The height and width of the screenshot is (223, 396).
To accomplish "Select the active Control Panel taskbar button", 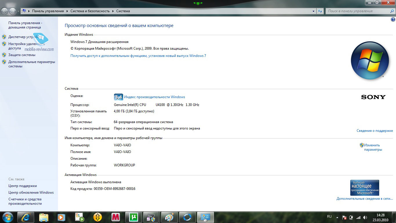I will (x=206, y=217).
